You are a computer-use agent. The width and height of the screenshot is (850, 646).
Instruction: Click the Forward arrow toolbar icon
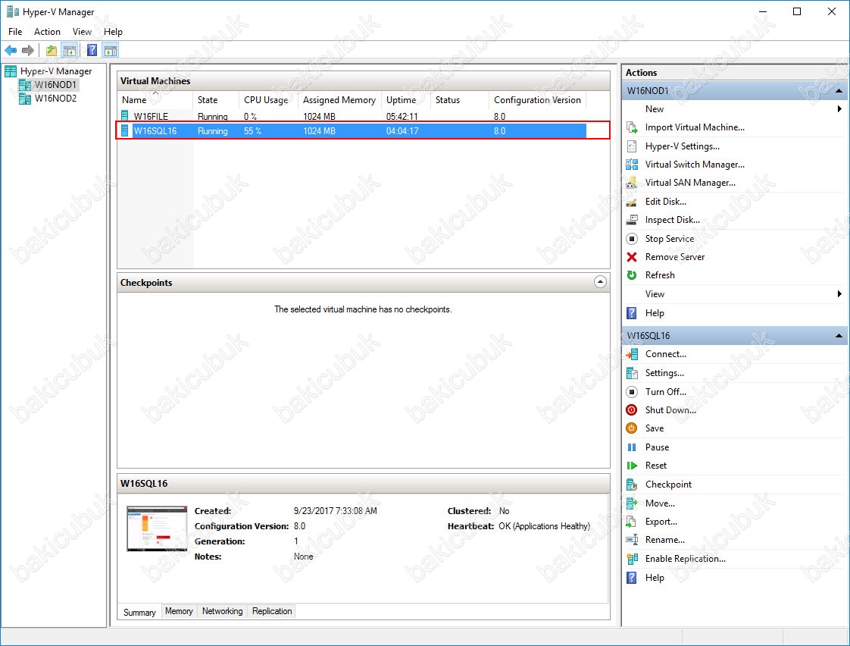pyautogui.click(x=27, y=51)
